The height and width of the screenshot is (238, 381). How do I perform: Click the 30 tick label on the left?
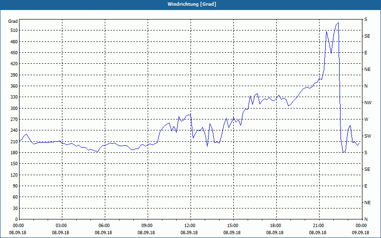coord(15,208)
